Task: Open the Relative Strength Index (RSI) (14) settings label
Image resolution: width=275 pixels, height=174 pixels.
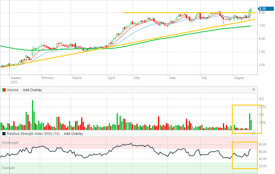Action: (34, 134)
